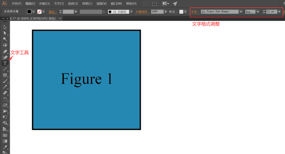Open the arrange documents layout dropdown

pos(165,4)
